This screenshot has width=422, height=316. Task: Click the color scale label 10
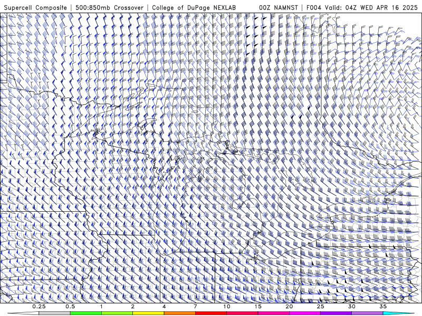[x=227, y=307]
